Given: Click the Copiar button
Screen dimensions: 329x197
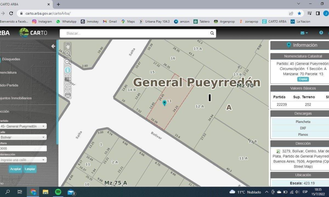Looking at the screenshot, I should click(x=303, y=79).
